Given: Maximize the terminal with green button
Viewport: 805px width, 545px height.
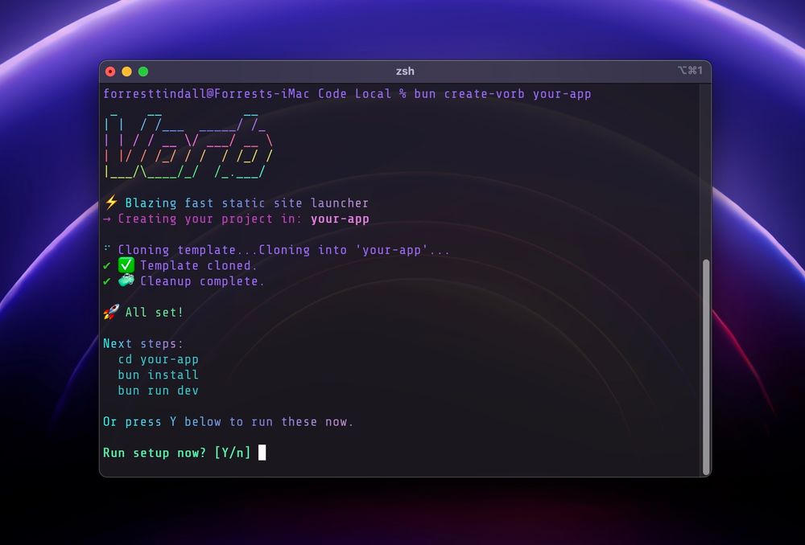Looking at the screenshot, I should (x=143, y=72).
